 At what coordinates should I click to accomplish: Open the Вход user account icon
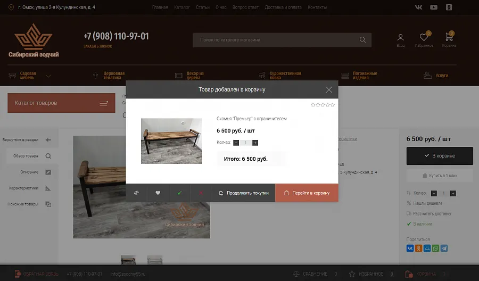pyautogui.click(x=400, y=40)
